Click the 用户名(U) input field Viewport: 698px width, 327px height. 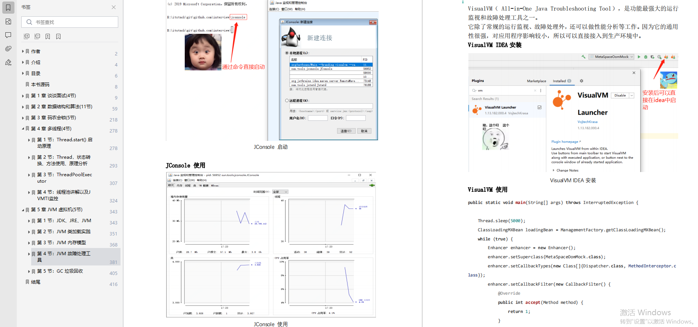click(x=318, y=118)
